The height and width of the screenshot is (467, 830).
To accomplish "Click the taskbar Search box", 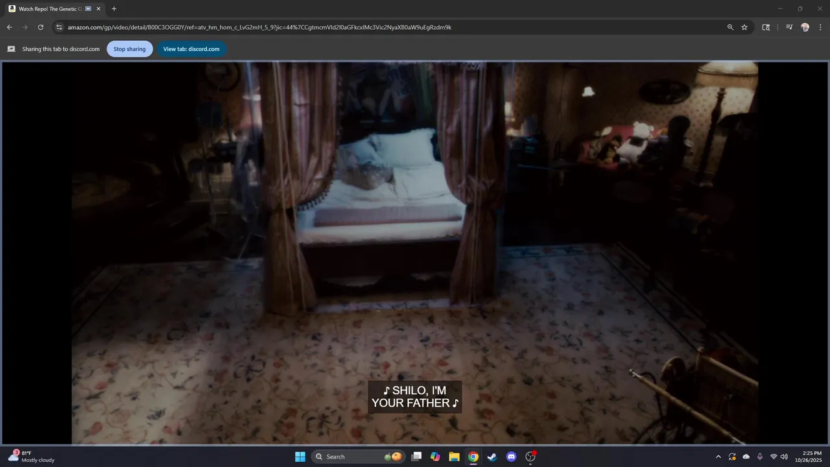I will (x=358, y=457).
